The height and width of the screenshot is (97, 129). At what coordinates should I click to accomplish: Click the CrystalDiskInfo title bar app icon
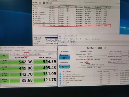[60, 36]
